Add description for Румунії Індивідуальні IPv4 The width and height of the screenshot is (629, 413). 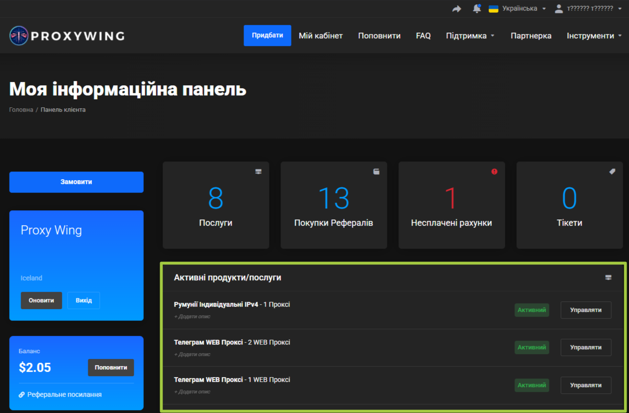pyautogui.click(x=192, y=317)
